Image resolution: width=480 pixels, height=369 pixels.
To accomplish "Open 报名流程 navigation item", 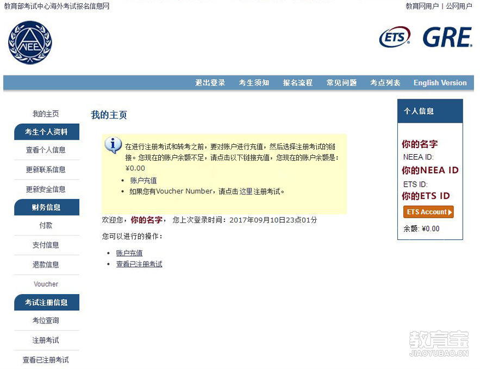I will 297,83.
